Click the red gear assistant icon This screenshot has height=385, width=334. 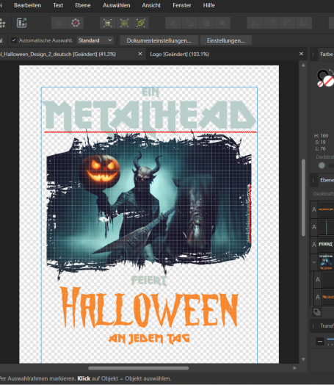pyautogui.click(x=76, y=23)
